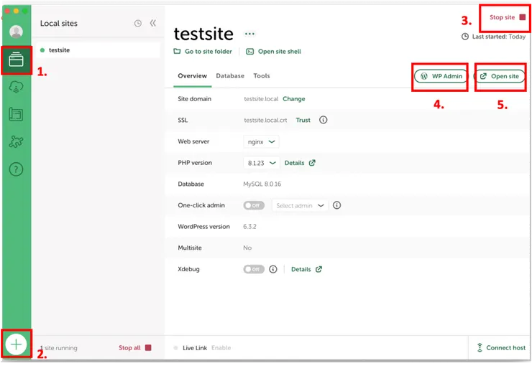Stop the running site
Screen dimensions: 532x371
pyautogui.click(x=508, y=17)
